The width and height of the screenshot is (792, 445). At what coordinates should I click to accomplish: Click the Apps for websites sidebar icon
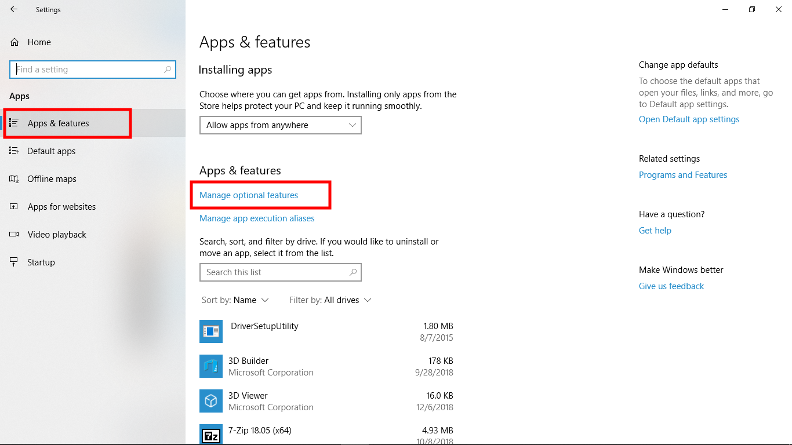pyautogui.click(x=14, y=206)
